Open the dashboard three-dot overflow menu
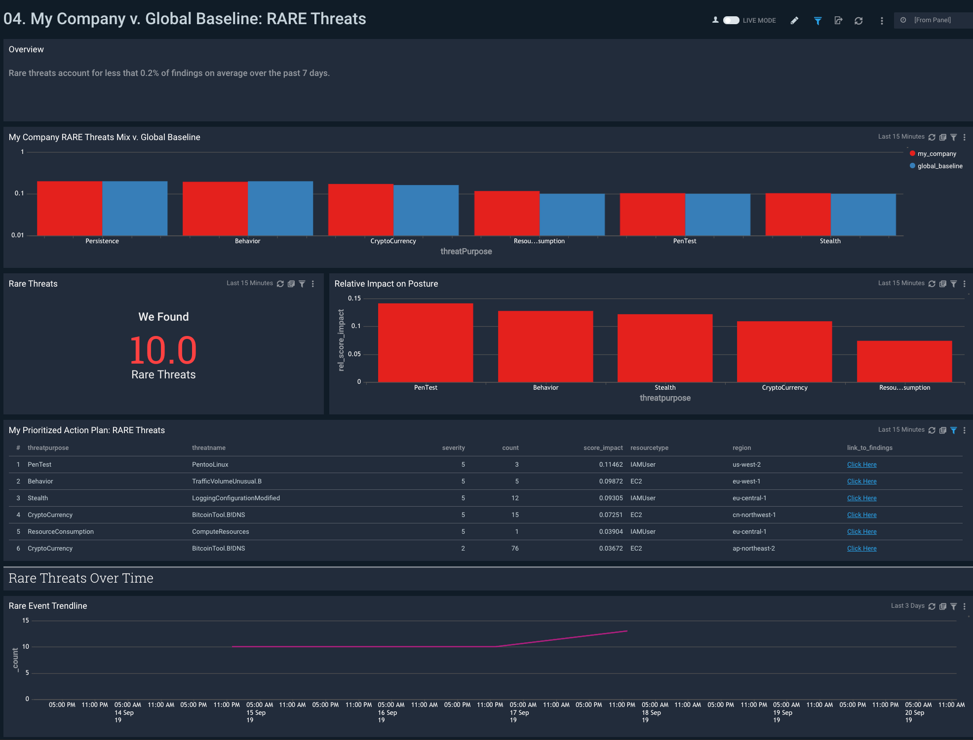Viewport: 973px width, 740px height. click(882, 20)
